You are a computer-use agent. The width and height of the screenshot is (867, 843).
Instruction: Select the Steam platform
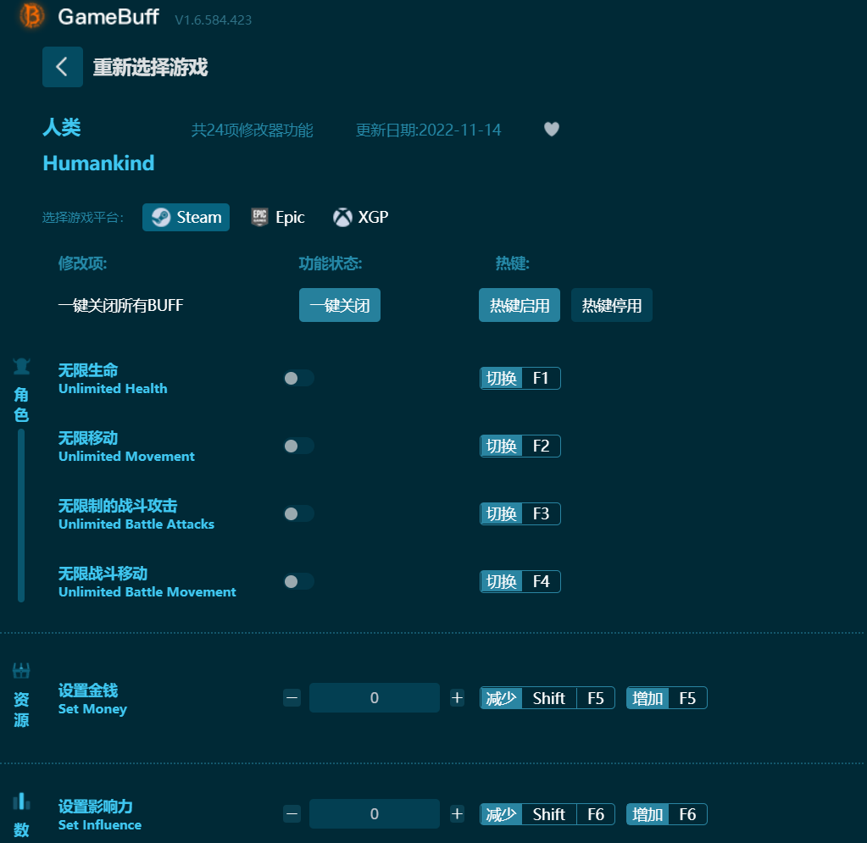pos(186,217)
